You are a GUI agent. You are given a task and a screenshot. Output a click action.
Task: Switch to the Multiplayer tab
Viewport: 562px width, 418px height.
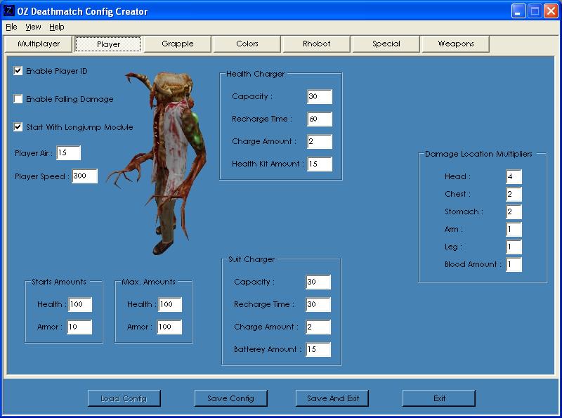click(39, 44)
